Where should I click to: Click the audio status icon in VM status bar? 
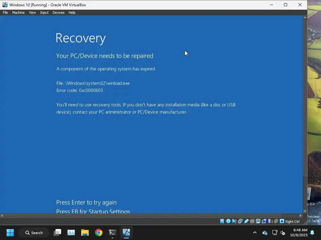(234, 221)
